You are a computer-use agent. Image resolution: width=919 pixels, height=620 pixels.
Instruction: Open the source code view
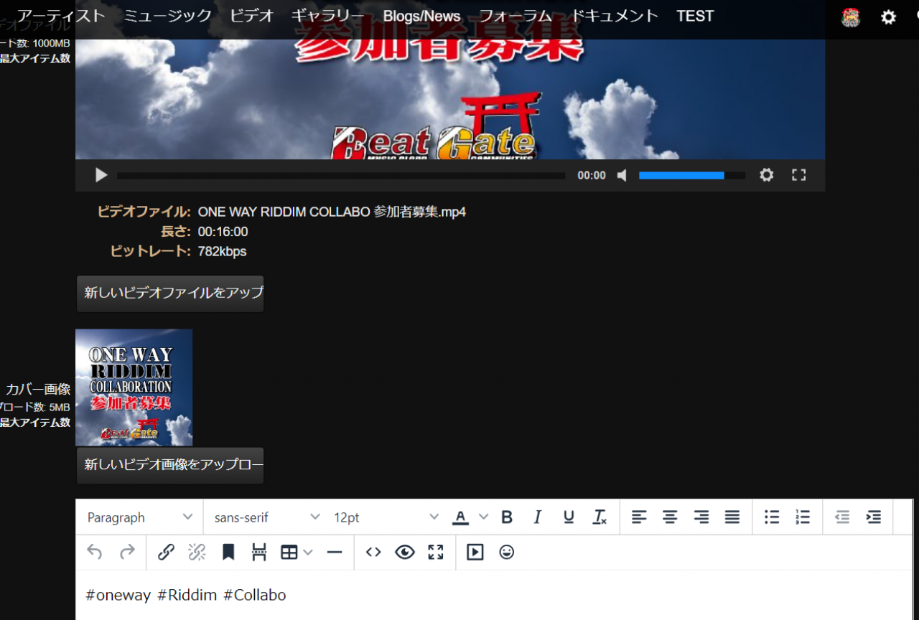coord(373,552)
